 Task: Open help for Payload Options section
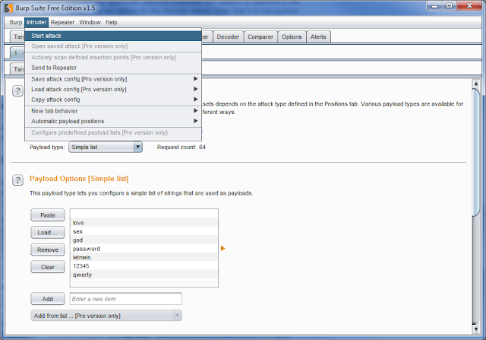click(x=17, y=180)
